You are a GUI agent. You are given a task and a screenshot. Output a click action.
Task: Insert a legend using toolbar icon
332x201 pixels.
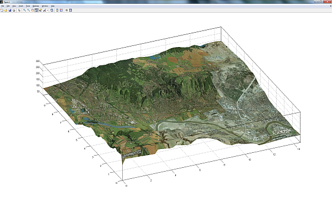61,10
